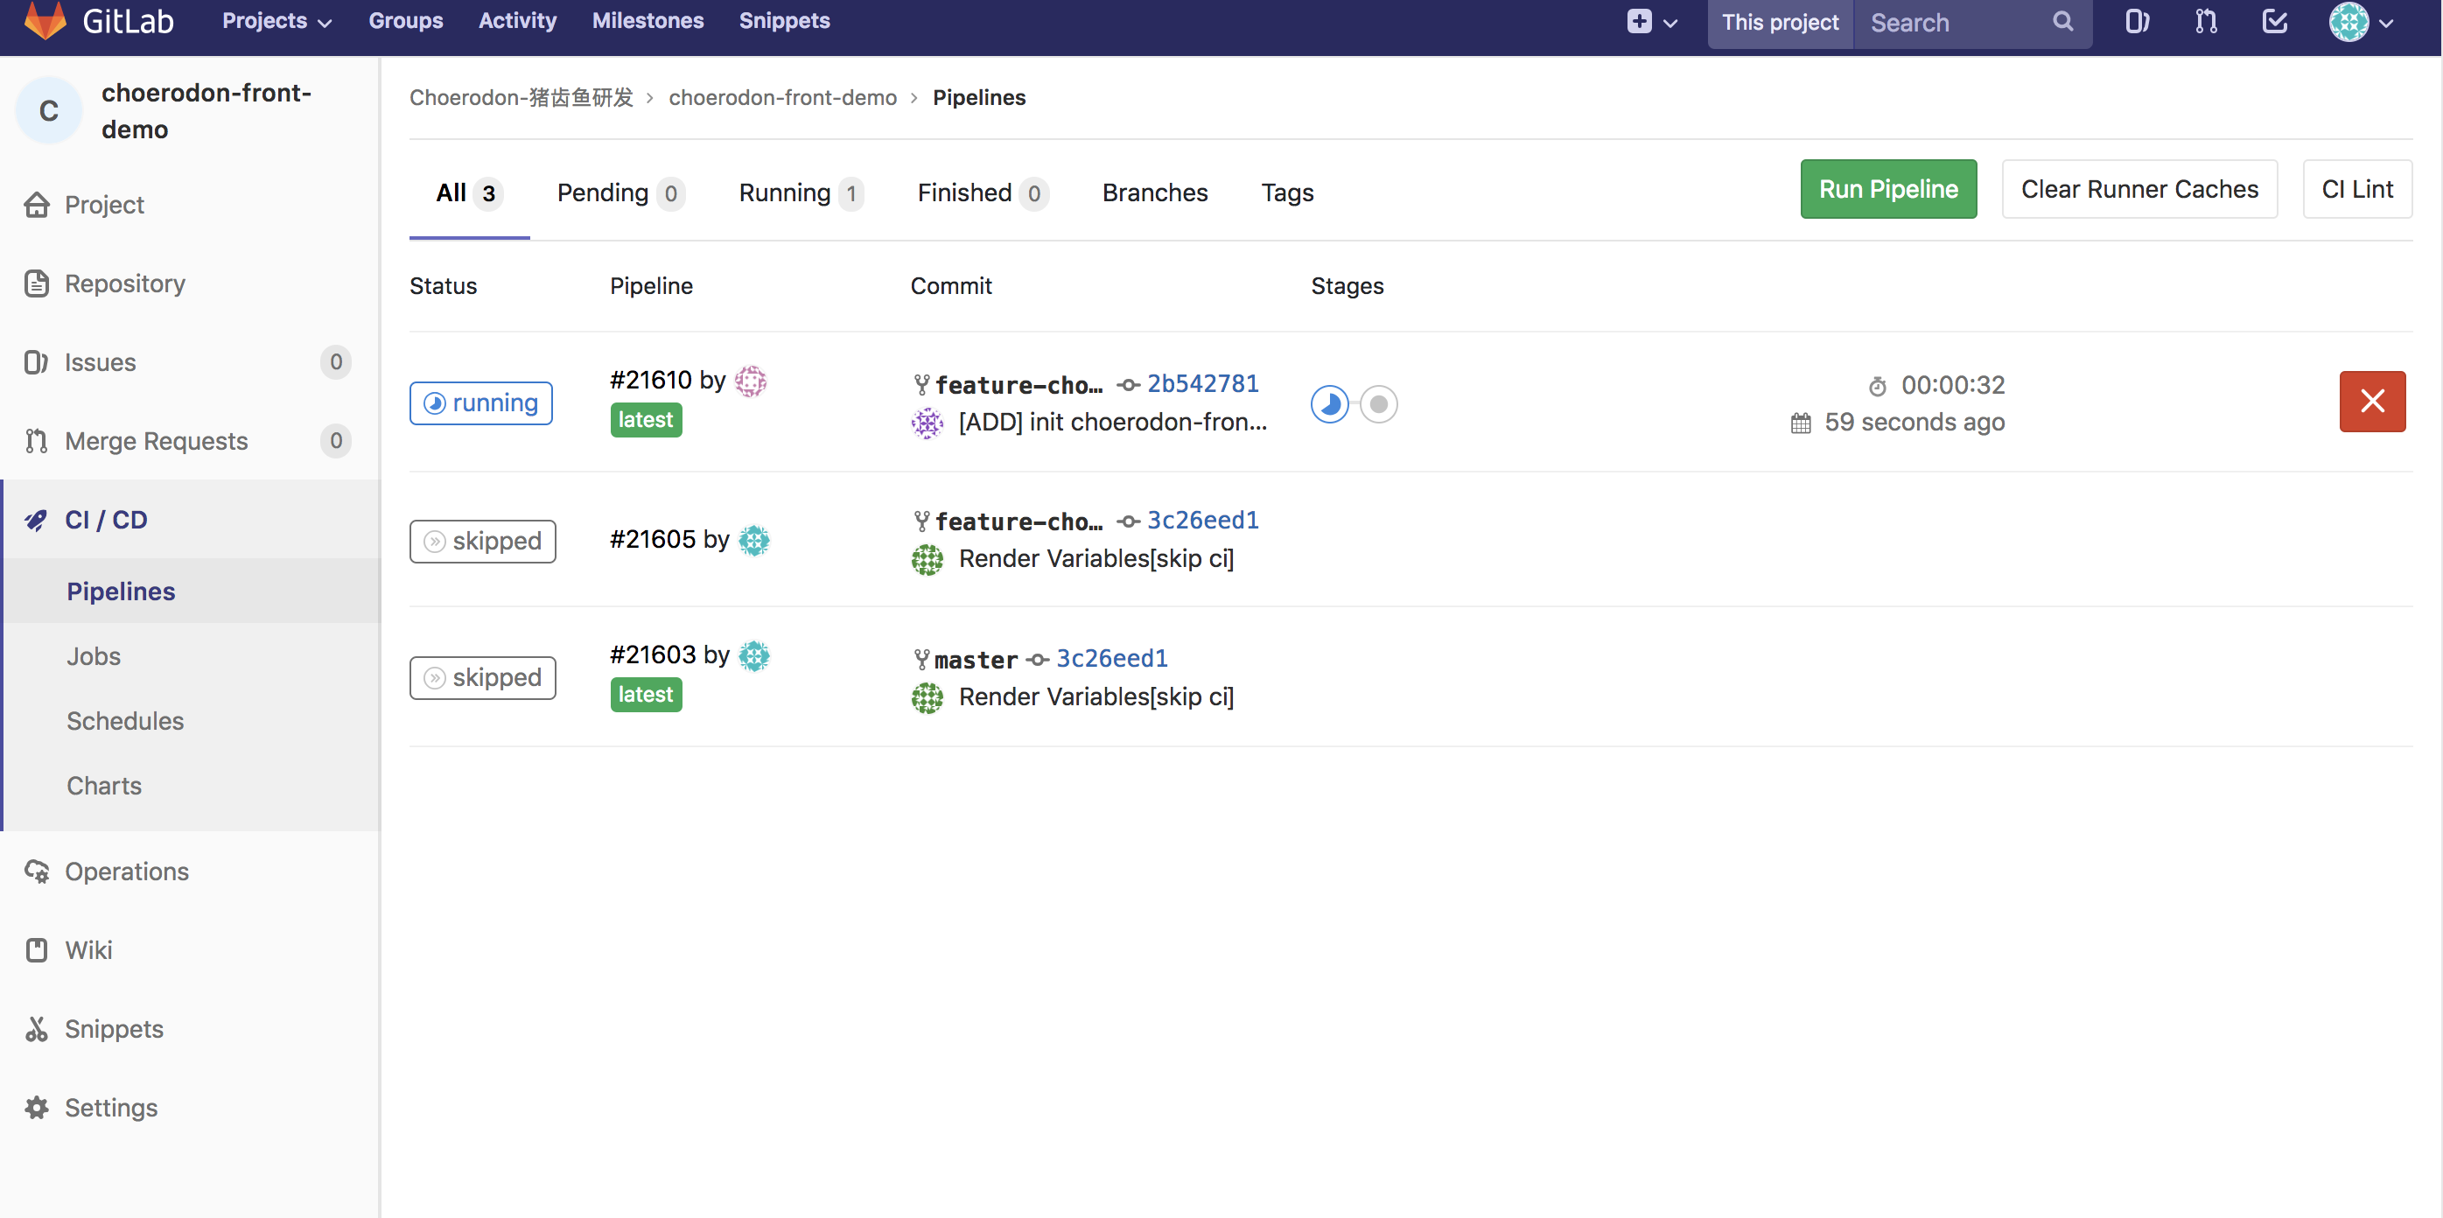Click commit hash 2b542781 link
This screenshot has height=1218, width=2443.
pyautogui.click(x=1201, y=381)
